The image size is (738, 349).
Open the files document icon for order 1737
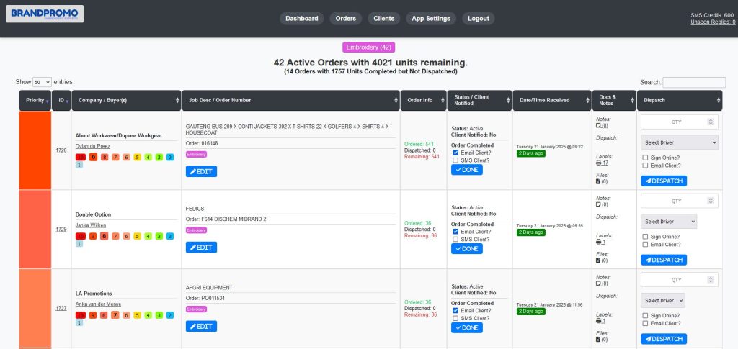pos(598,339)
